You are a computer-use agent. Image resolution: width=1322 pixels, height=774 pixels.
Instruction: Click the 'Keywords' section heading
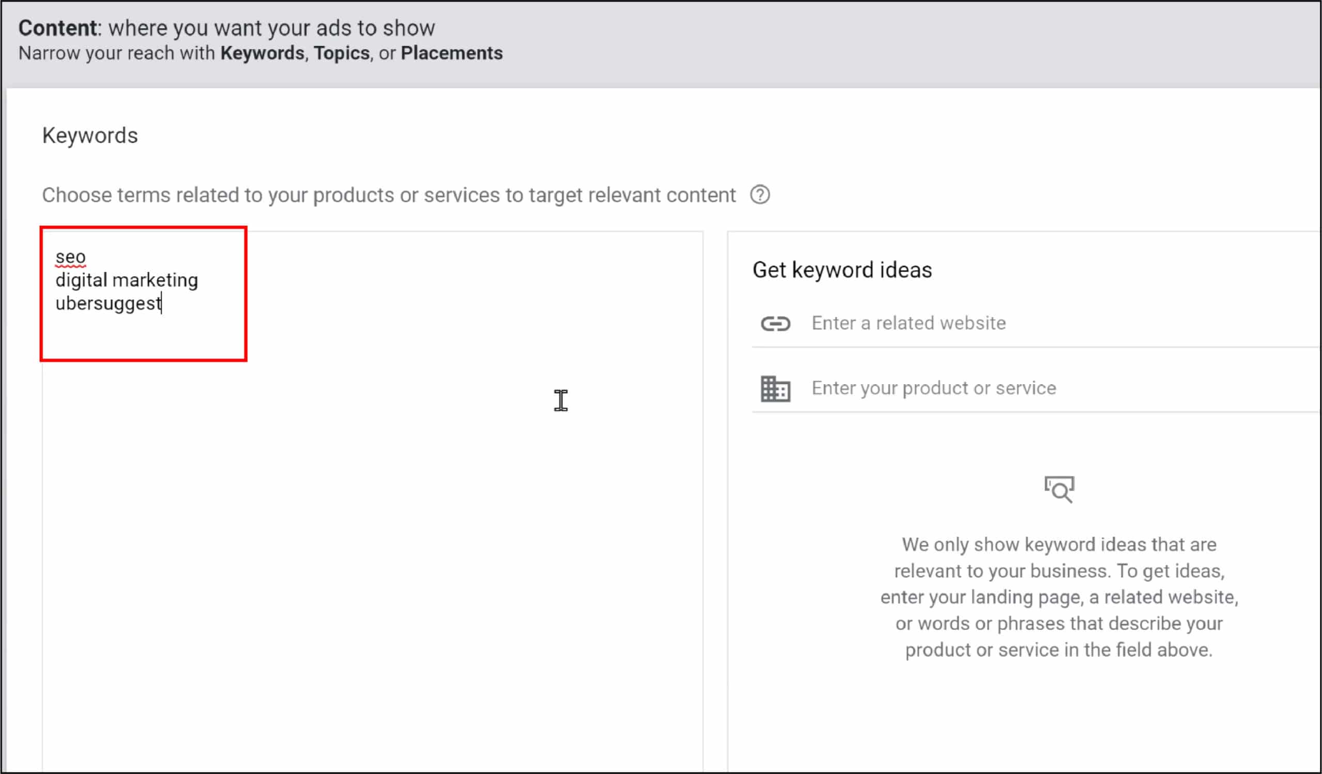tap(90, 136)
